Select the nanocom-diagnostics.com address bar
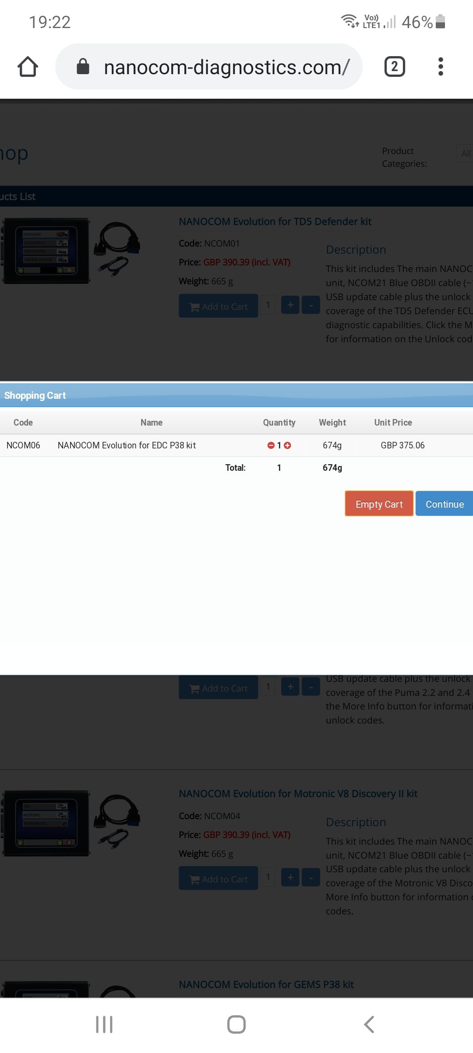The width and height of the screenshot is (473, 1053). point(209,67)
